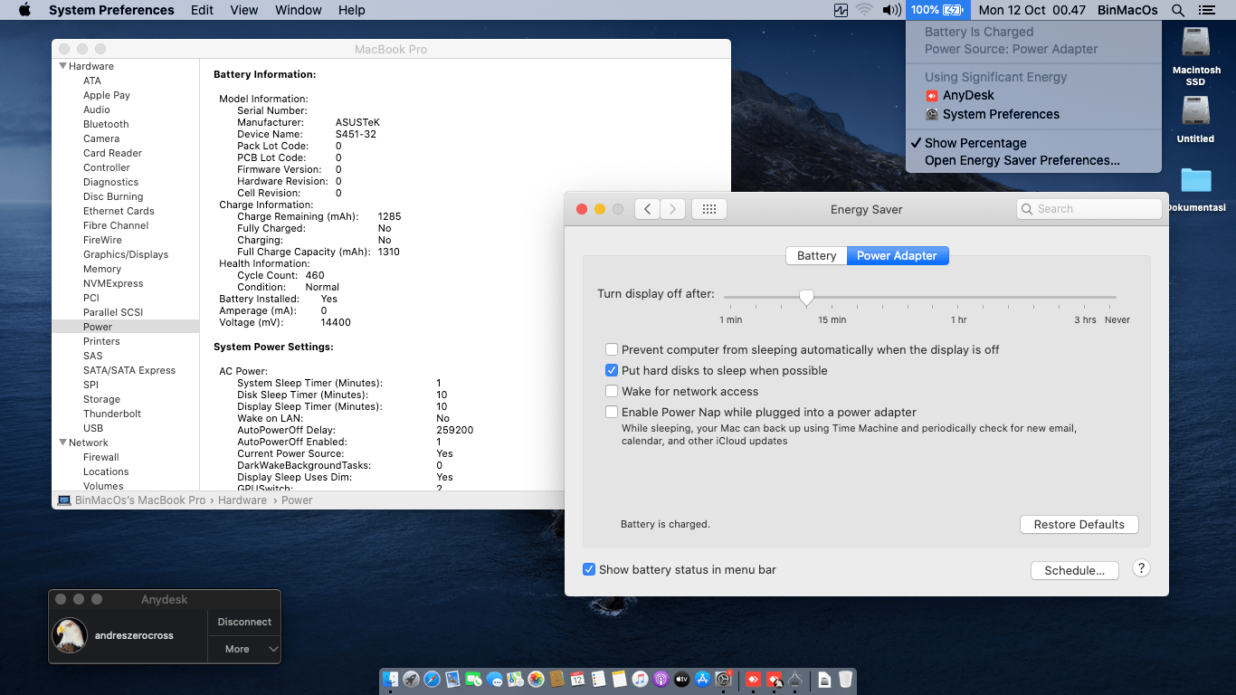The height and width of the screenshot is (695, 1236).
Task: Click the back arrow in Energy Saver toolbar
Action: [647, 209]
